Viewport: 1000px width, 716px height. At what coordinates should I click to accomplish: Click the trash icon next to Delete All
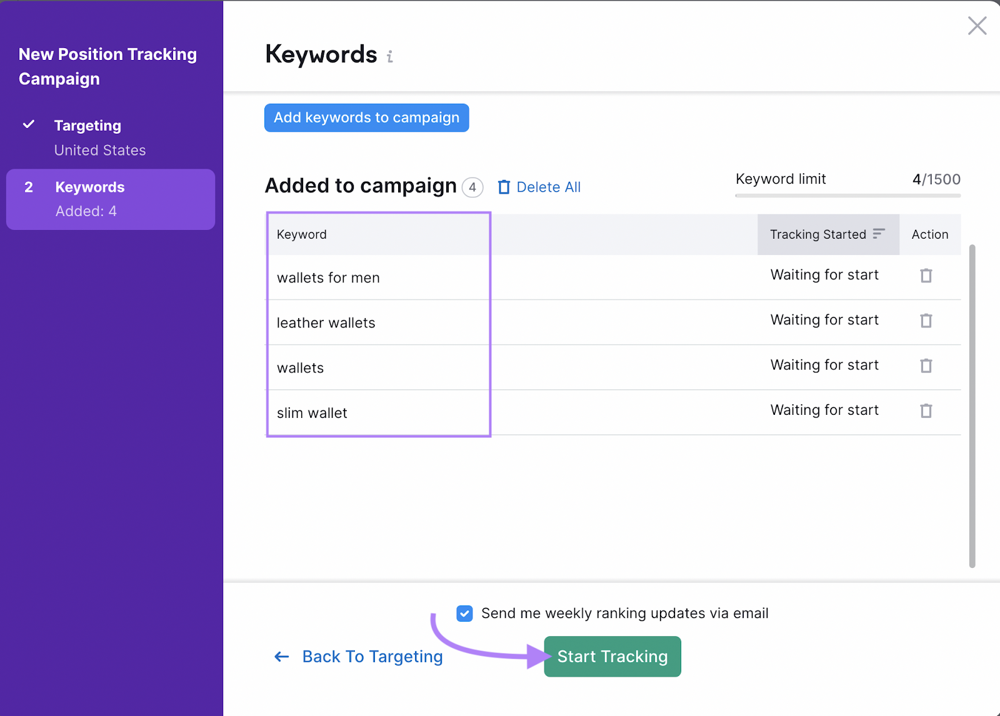(x=504, y=187)
